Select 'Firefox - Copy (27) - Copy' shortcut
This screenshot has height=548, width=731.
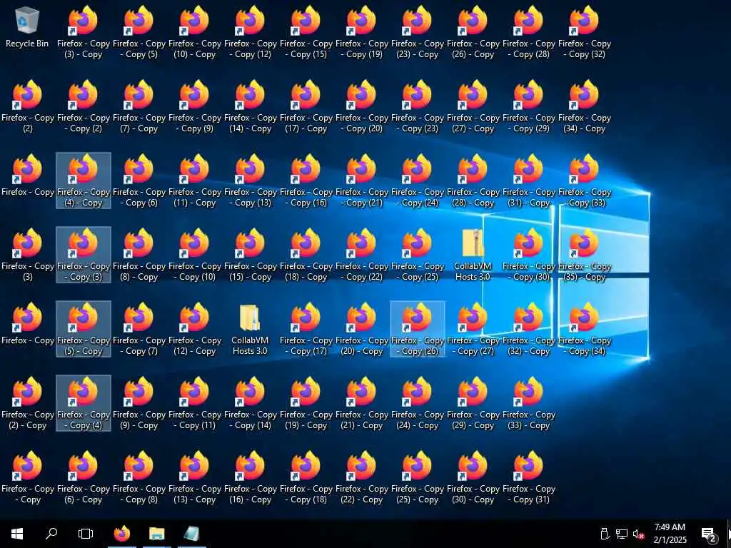[473, 107]
